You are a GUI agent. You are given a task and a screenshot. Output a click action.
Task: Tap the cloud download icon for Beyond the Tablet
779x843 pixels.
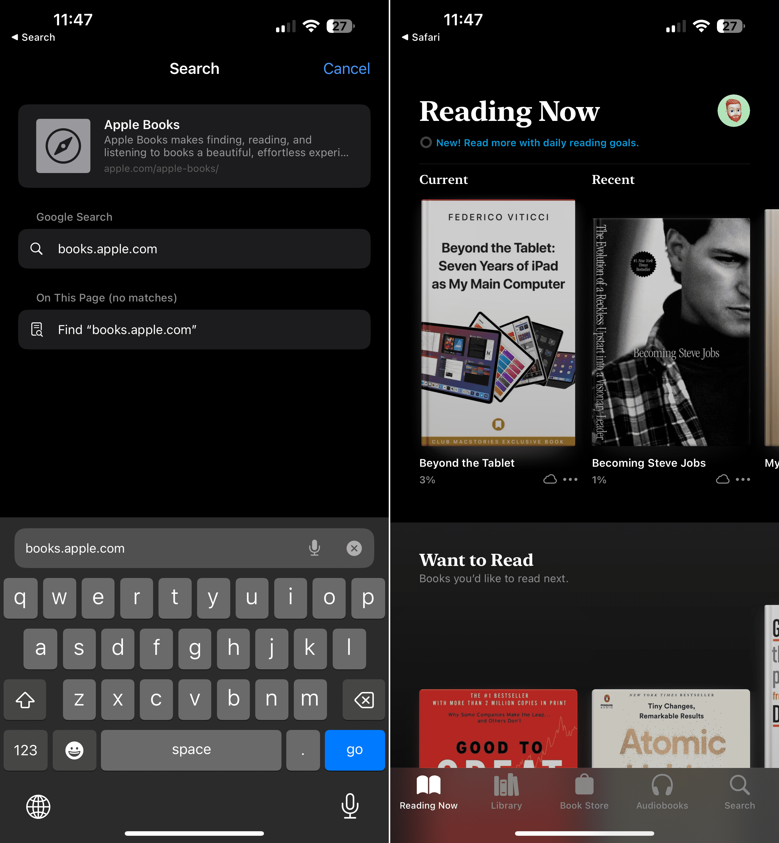[550, 479]
